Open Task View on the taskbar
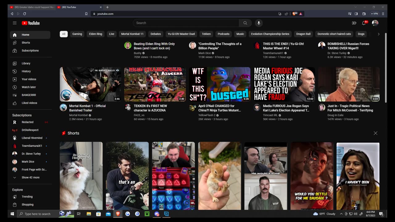This screenshot has height=222, width=395. [79, 214]
